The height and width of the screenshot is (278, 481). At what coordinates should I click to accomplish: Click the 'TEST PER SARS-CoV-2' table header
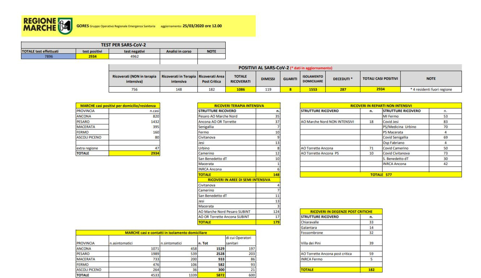tap(124, 45)
